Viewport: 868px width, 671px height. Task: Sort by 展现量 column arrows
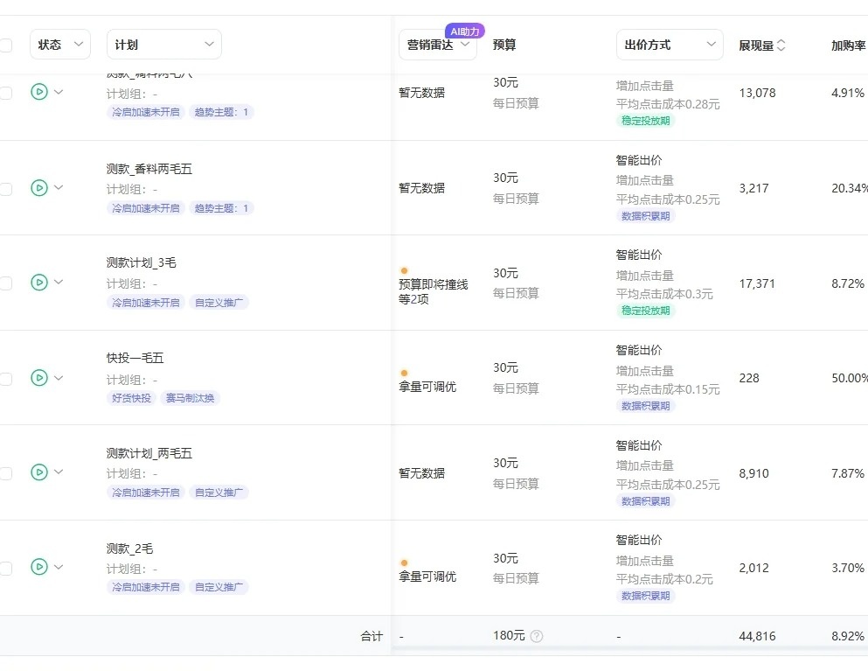tap(781, 45)
